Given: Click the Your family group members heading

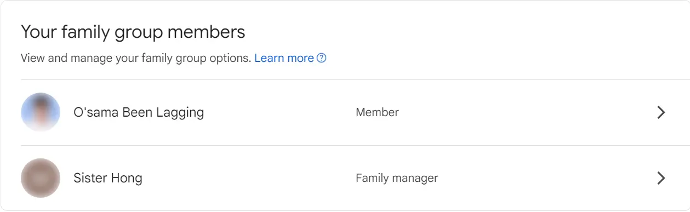Looking at the screenshot, I should [x=133, y=32].
